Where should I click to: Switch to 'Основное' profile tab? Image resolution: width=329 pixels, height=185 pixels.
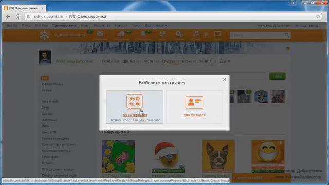point(111,61)
